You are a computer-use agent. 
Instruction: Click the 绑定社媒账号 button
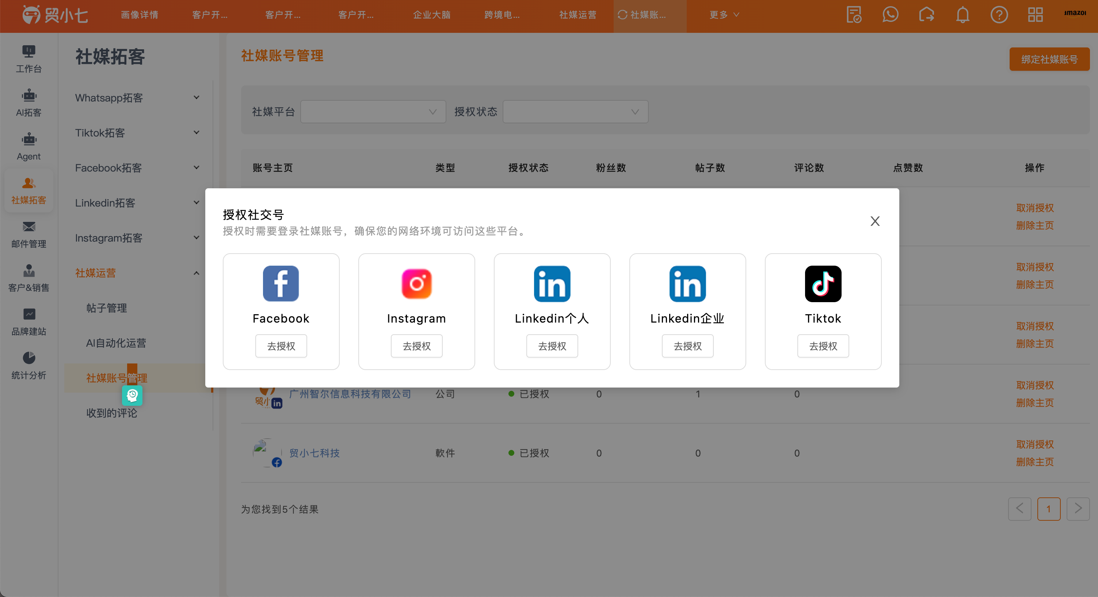(x=1049, y=59)
